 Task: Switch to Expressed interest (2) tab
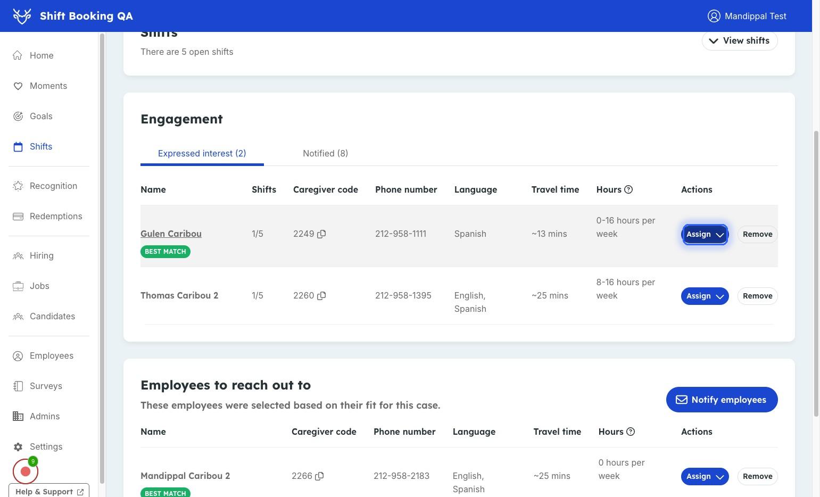[202, 153]
